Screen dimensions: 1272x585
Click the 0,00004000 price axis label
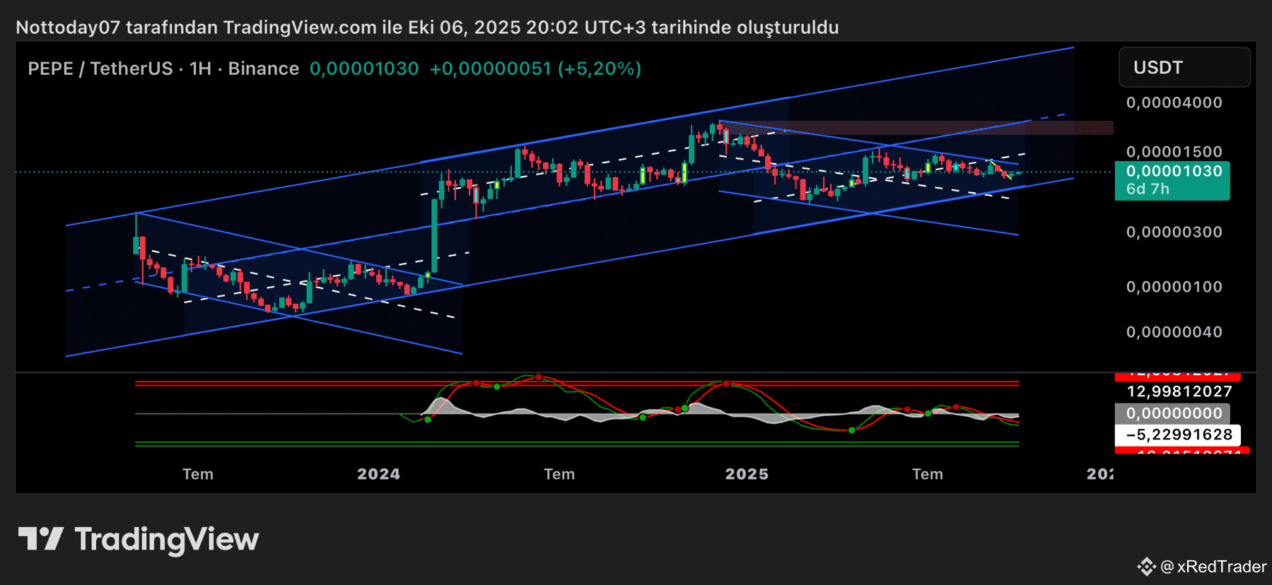[1174, 102]
